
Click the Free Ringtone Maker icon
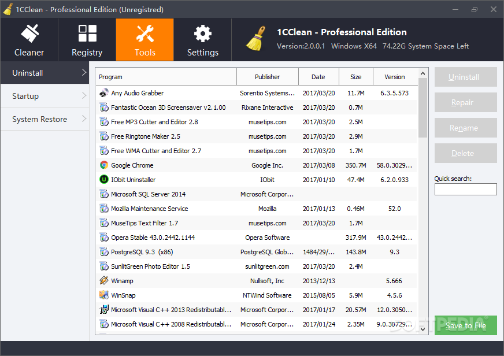point(104,136)
